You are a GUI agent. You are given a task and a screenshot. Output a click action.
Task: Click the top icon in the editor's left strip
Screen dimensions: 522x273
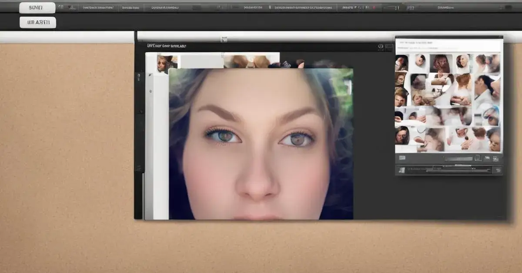coord(139,77)
